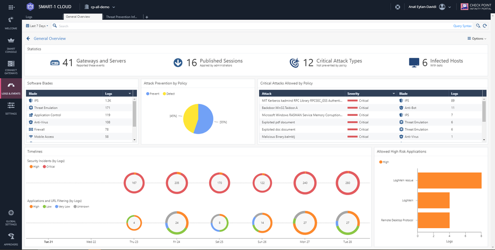Click the Approvers sidebar icon
This screenshot has height=250, width=495.
[11, 238]
